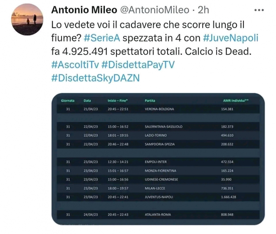Click the EMPOLI-INTER match entry

coord(155,162)
